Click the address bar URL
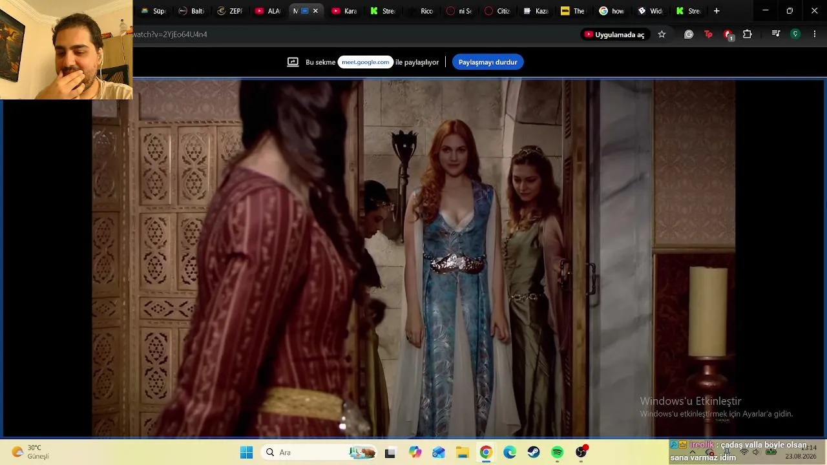 (170, 34)
